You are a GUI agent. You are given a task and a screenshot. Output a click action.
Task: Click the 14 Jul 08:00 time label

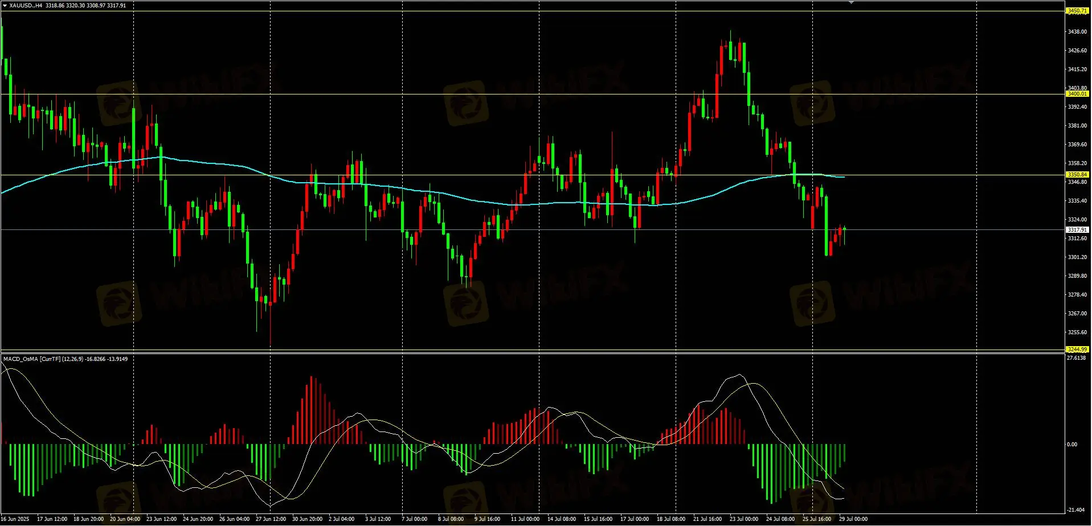(x=562, y=519)
